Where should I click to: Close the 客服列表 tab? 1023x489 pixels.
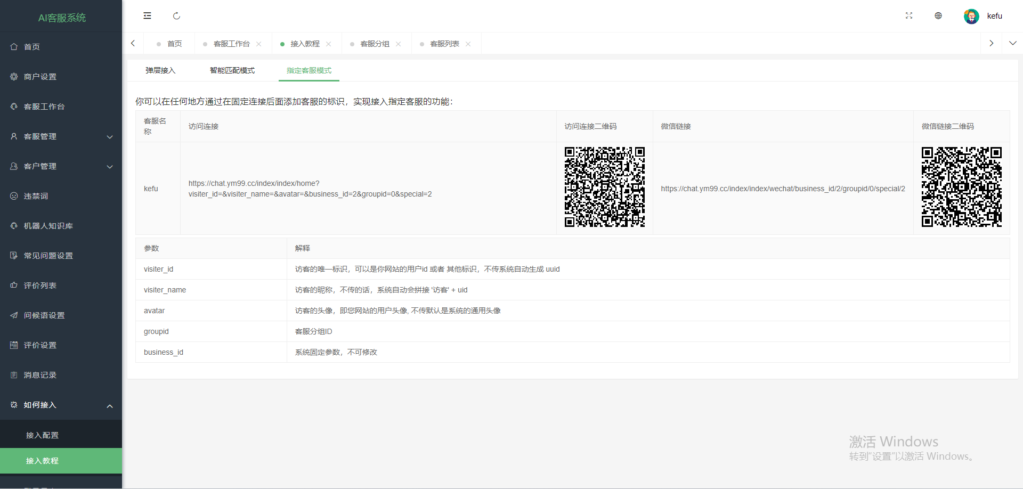tap(468, 44)
